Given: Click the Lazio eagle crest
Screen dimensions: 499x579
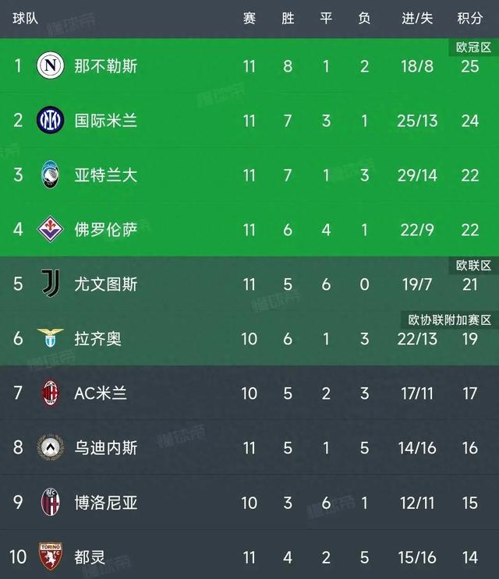Looking at the screenshot, I should 49,338.
